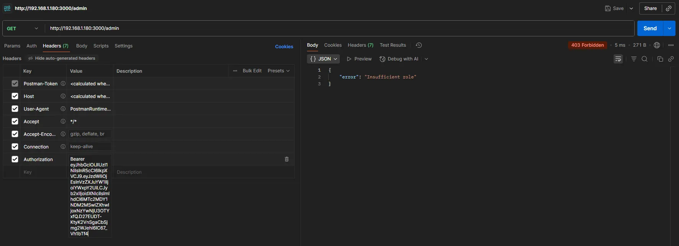This screenshot has width=679, height=246.
Task: Click the Bulk Edit button
Action: coord(252,71)
